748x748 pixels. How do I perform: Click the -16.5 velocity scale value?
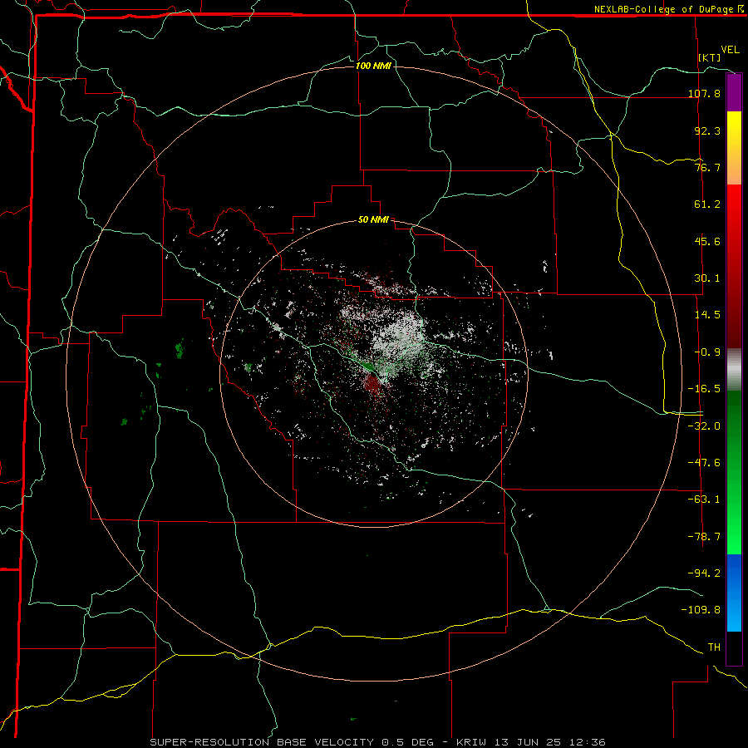(x=704, y=389)
